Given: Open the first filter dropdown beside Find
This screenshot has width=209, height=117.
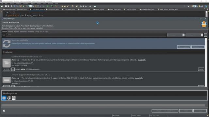Looking at the screenshot, I should (176, 35).
